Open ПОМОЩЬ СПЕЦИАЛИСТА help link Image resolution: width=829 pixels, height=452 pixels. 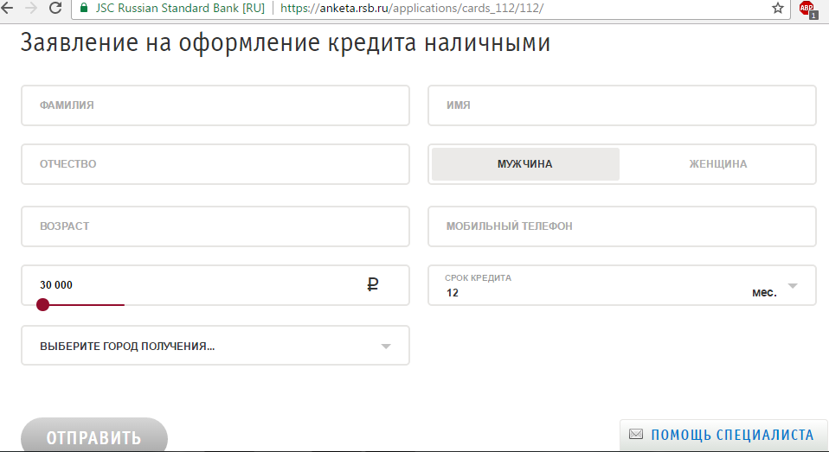click(x=732, y=435)
